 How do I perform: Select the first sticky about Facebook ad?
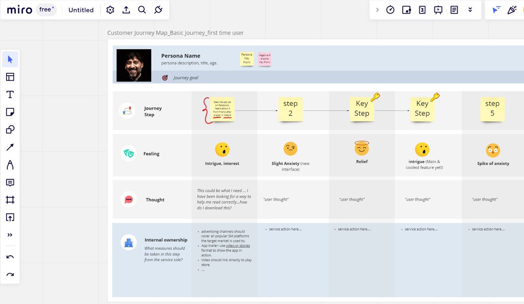pyautogui.click(x=223, y=109)
